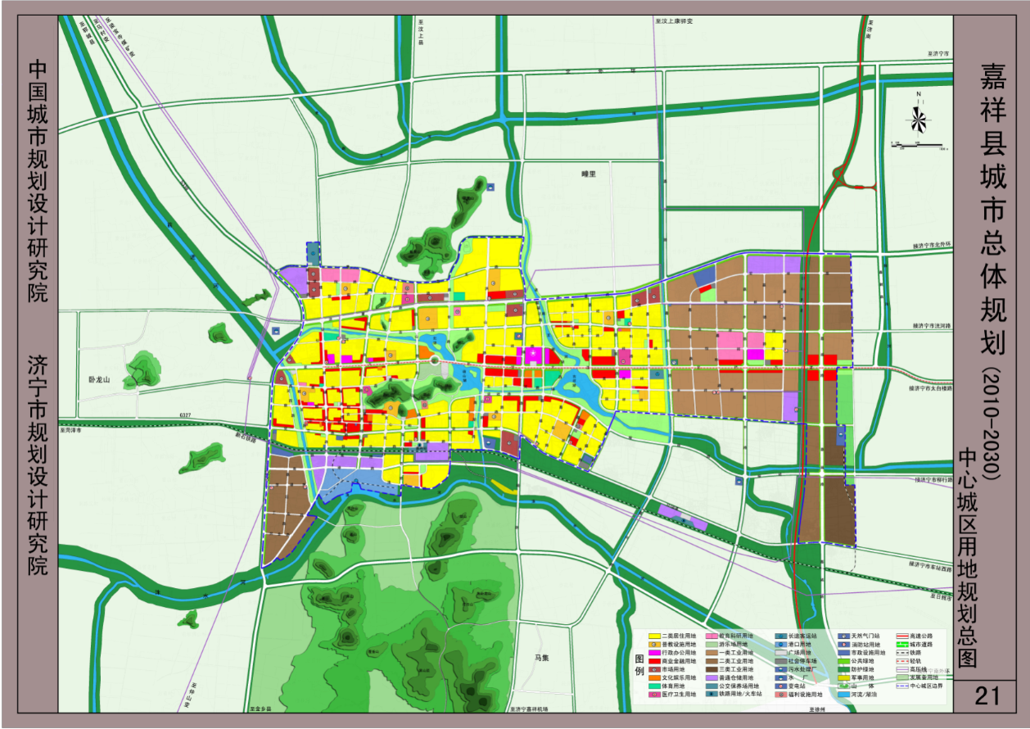Click the 污水处理厂 legend symbol
Screen dimensions: 1030x729
click(x=780, y=669)
